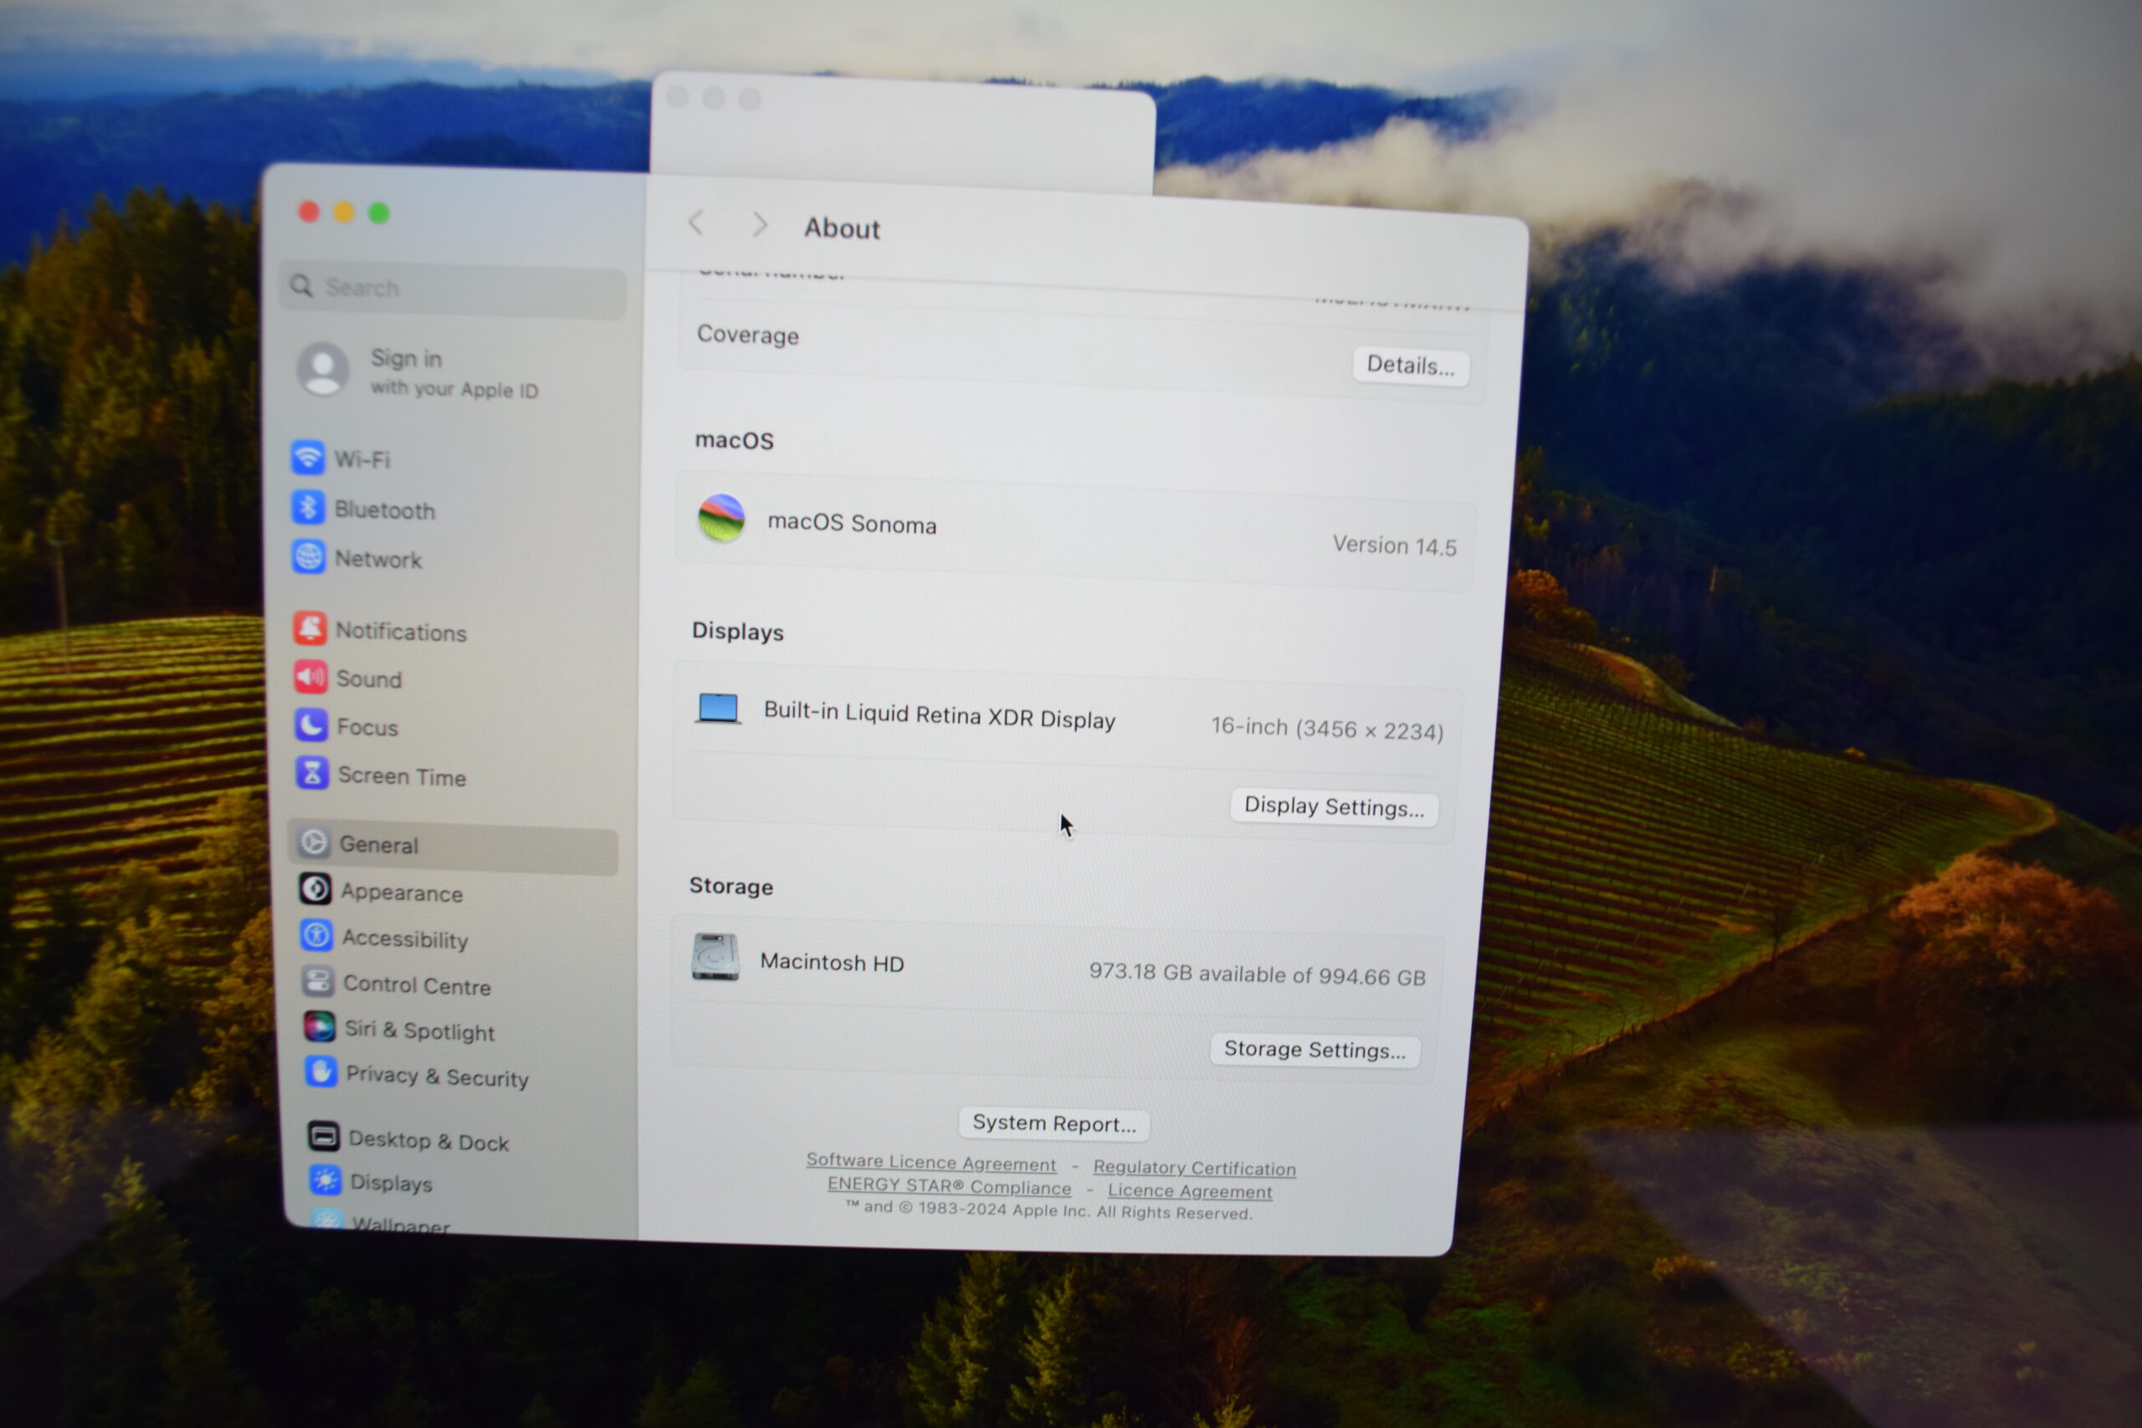The width and height of the screenshot is (2142, 1428).
Task: Select Notifications label in sidebar
Action: pos(401,632)
